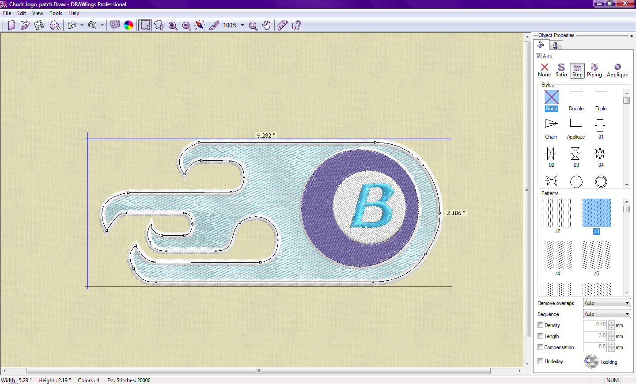Viewport: 636px width, 384px height.
Task: Select the compass-like pointer tool
Action: tap(200, 25)
